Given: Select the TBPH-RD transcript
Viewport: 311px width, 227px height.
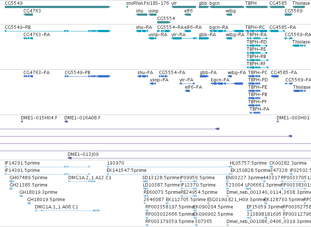Looking at the screenshot, I should pyautogui.click(x=257, y=46).
